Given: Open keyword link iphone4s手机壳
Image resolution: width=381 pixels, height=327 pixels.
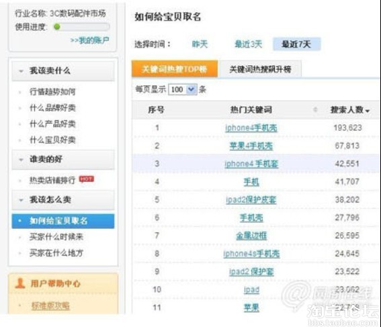Looking at the screenshot, I should pos(251,254).
